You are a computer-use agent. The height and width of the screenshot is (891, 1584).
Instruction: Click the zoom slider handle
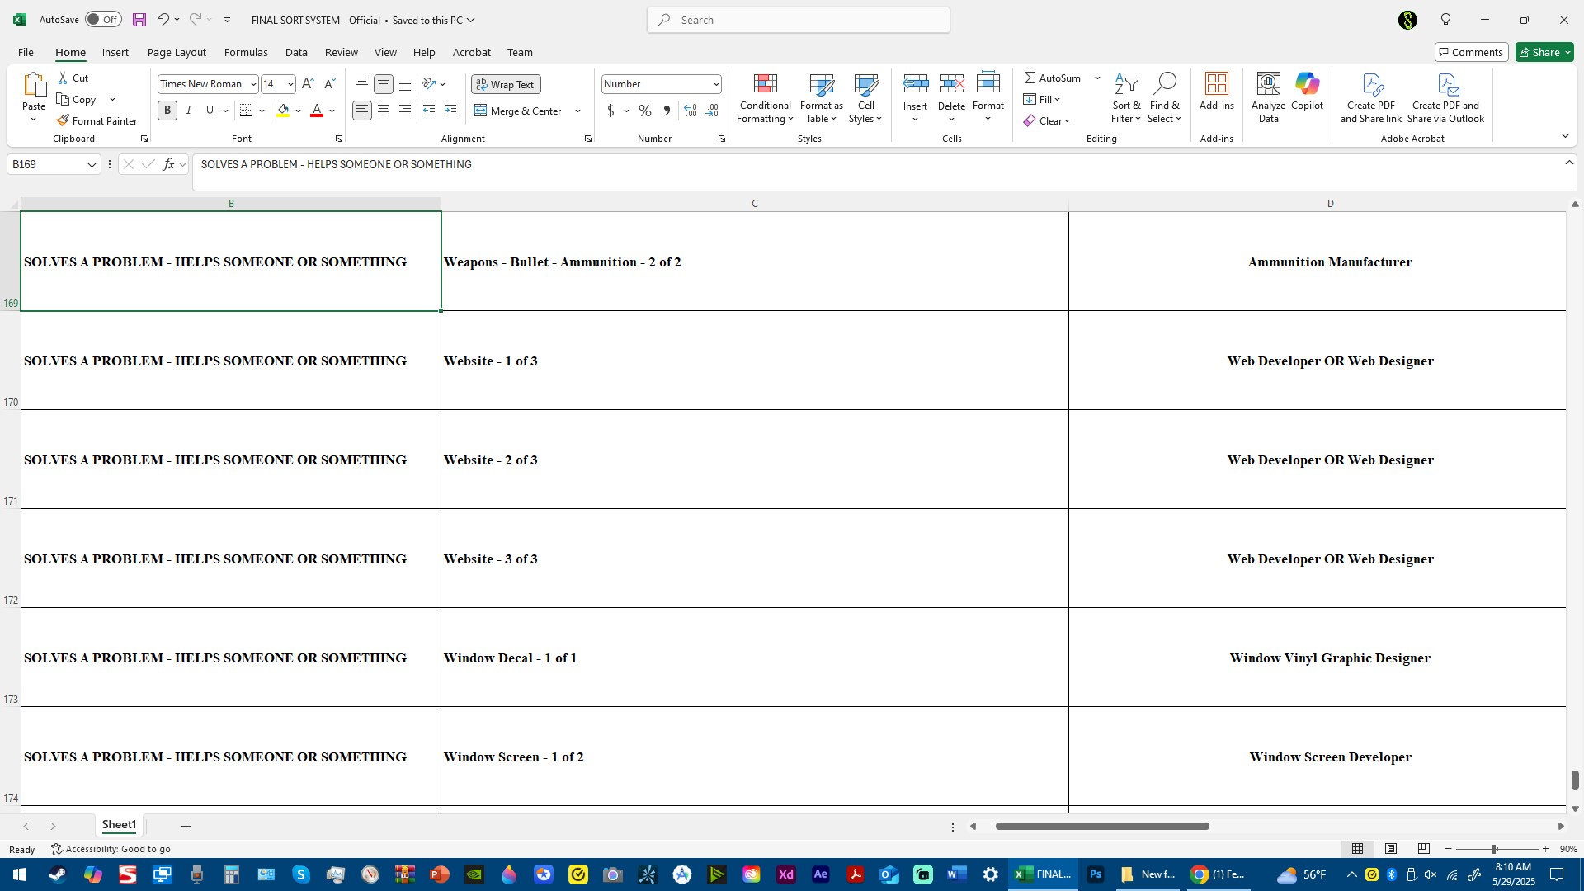tap(1493, 849)
